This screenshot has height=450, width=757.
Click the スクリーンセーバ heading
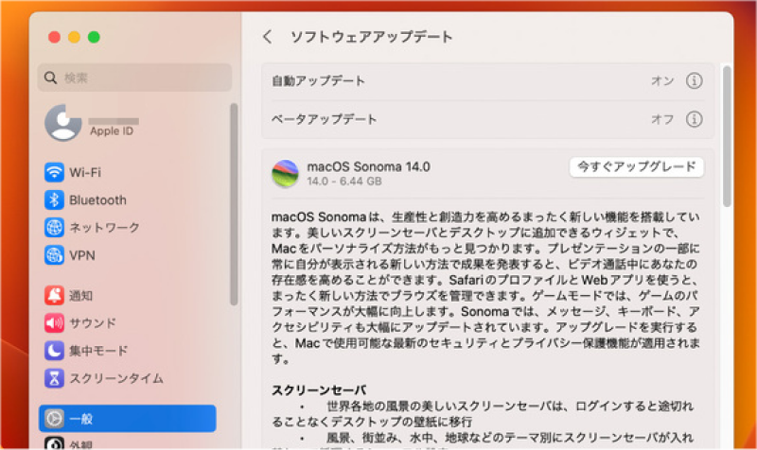click(x=319, y=389)
